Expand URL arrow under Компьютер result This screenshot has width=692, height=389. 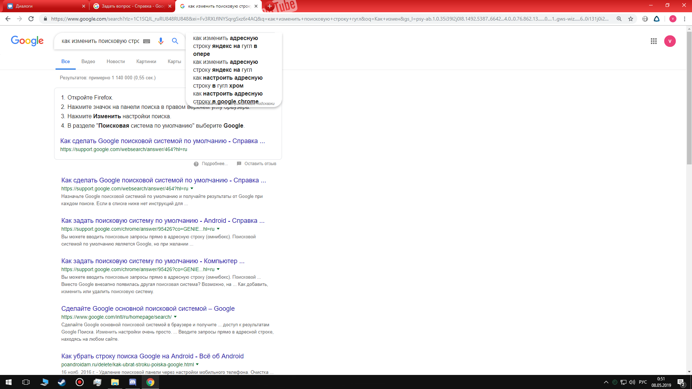coord(218,269)
